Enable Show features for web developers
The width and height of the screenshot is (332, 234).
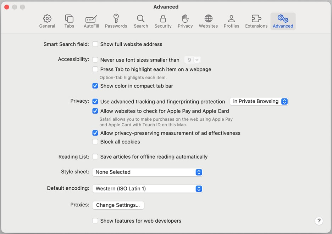click(95, 221)
